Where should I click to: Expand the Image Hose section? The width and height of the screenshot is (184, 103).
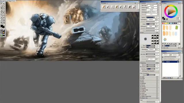141,90
